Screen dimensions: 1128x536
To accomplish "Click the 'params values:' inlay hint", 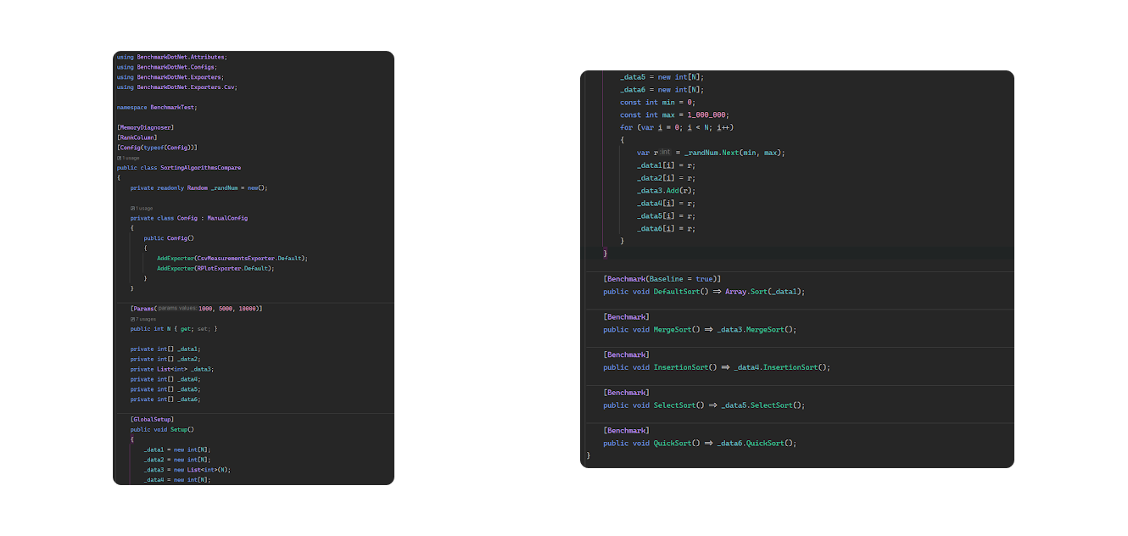I will pos(177,309).
